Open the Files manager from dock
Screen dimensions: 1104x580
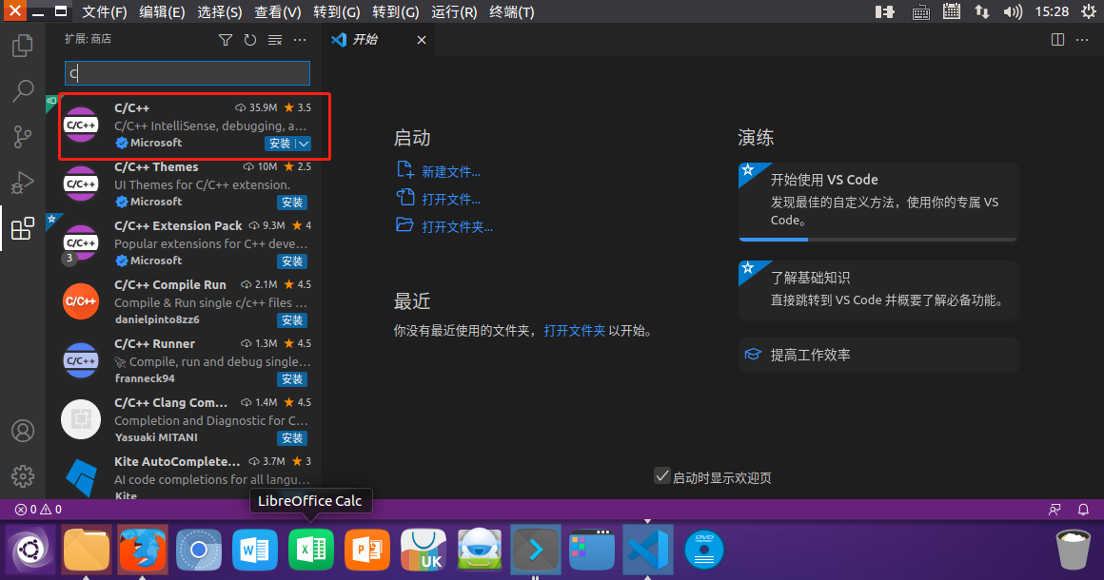coord(87,550)
